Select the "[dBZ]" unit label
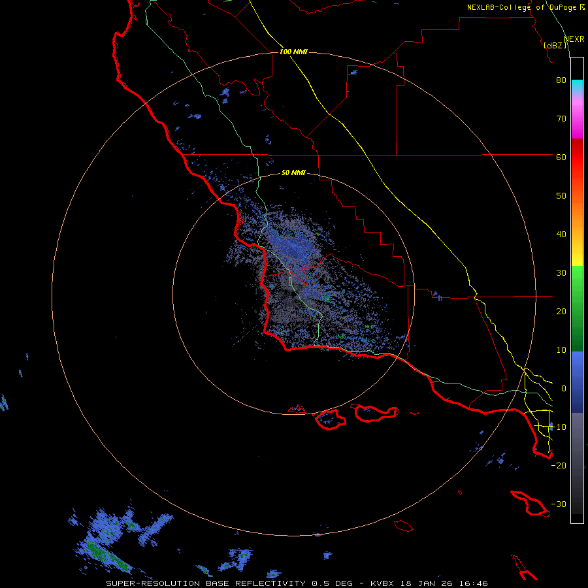The height and width of the screenshot is (588, 588). [x=555, y=45]
